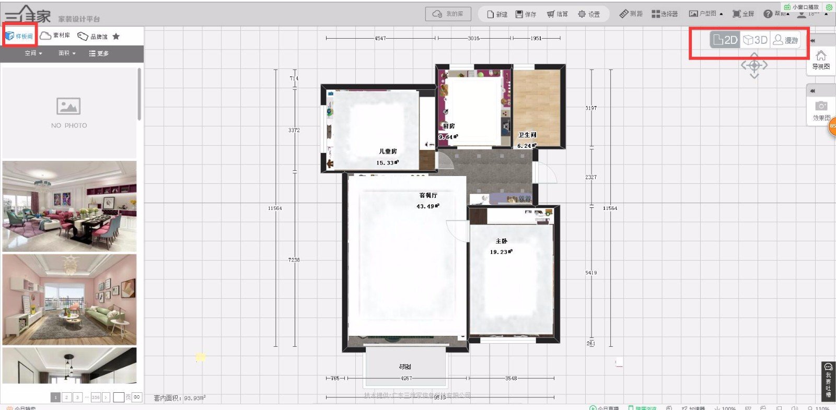Toggle 漫游 roaming view mode

[785, 40]
